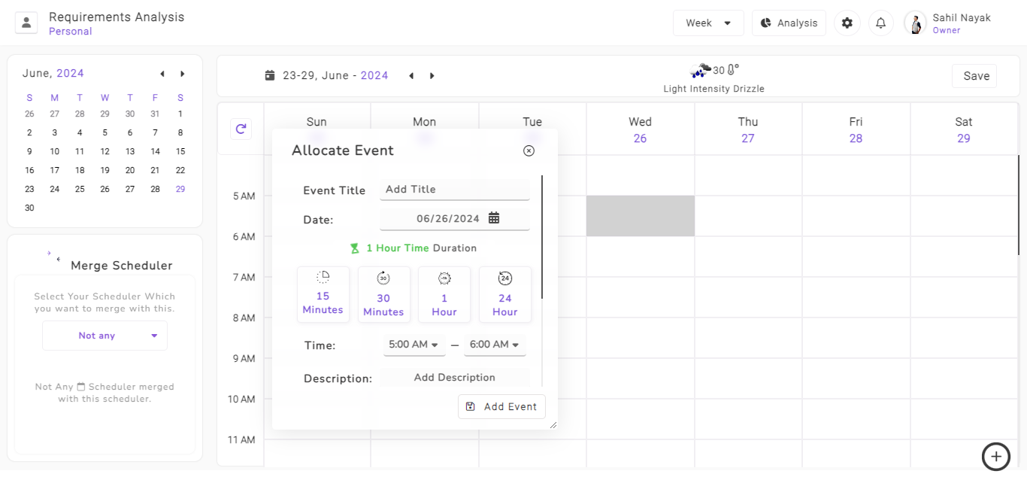The height and width of the screenshot is (480, 1027).
Task: Click the calendar refresh icon
Action: click(x=241, y=129)
